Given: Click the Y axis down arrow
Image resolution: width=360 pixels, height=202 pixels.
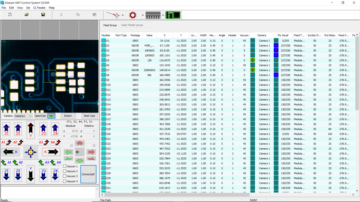Looking at the screenshot, I should click(31, 175).
